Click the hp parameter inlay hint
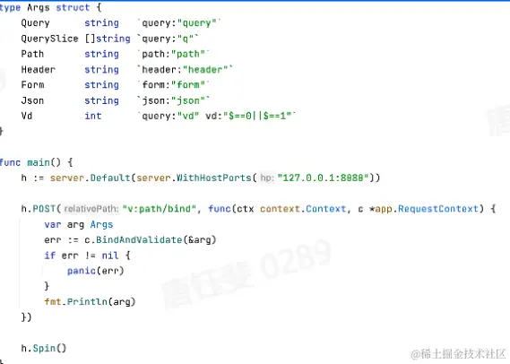Viewport: 510px width, 364px height. pos(267,178)
